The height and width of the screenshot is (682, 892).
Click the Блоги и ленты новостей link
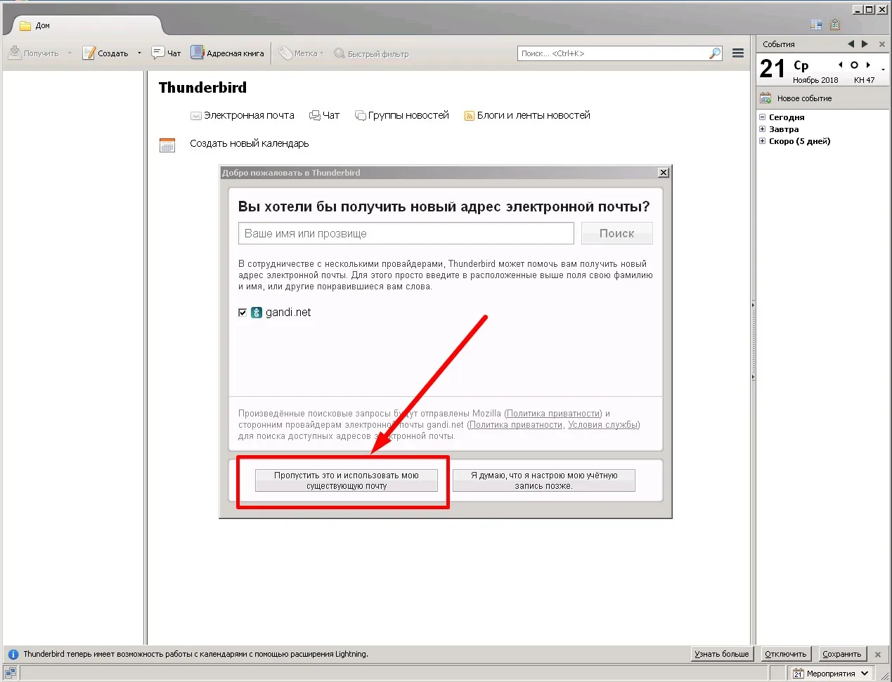click(527, 115)
